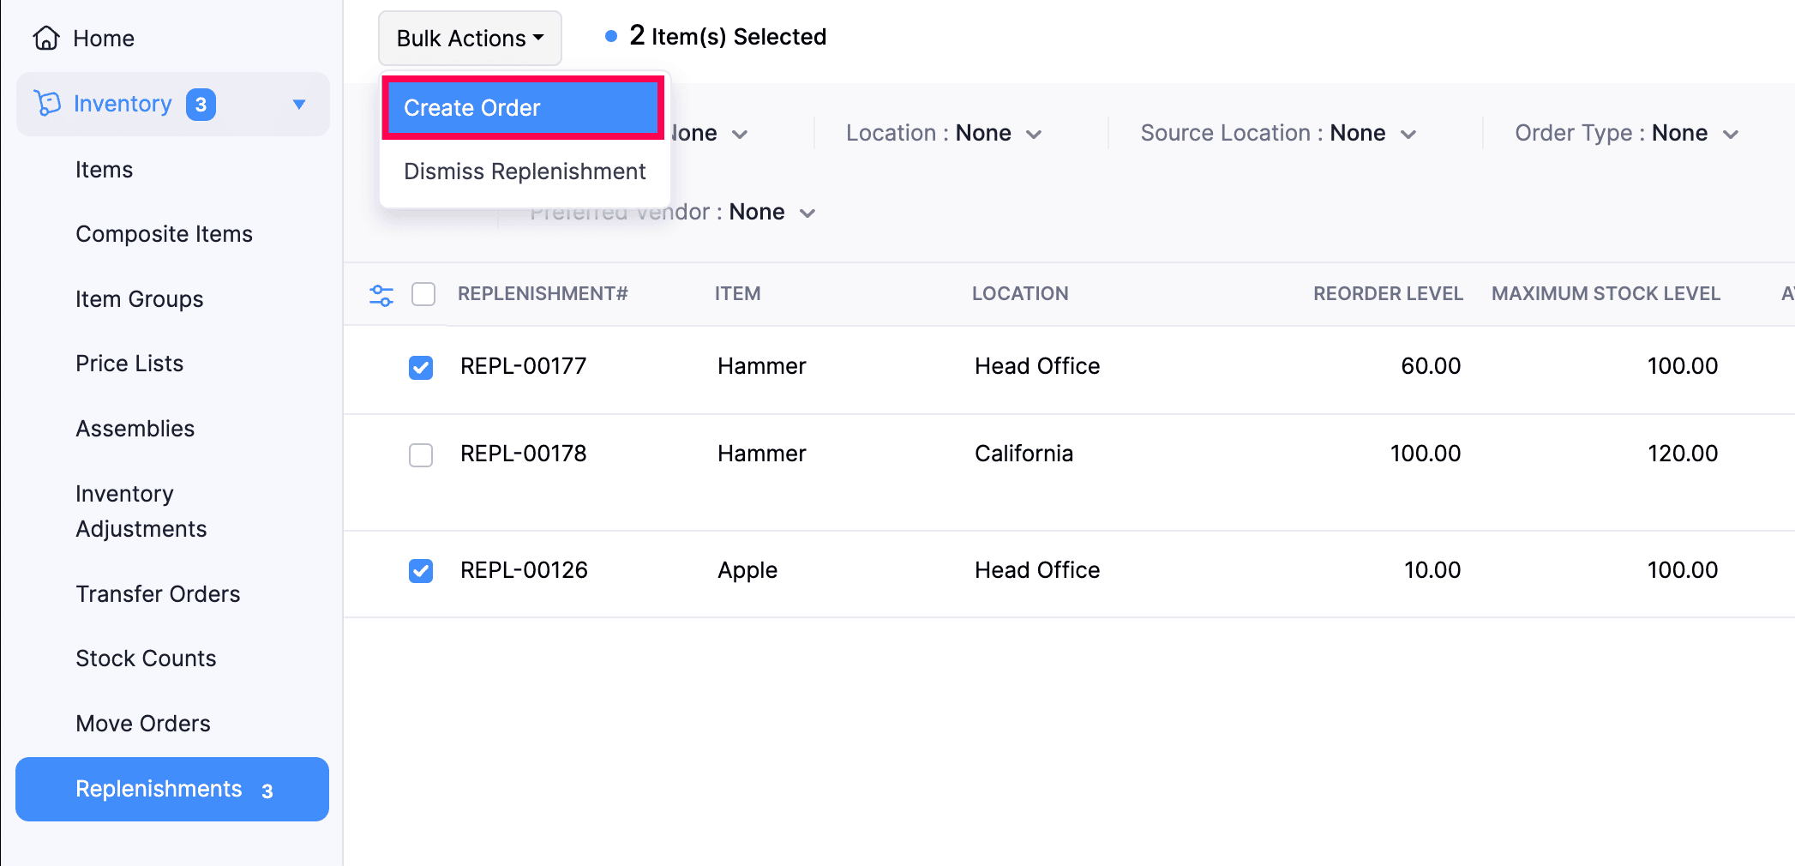Uncheck the REPL-00126 row checkbox
The height and width of the screenshot is (866, 1795).
421,570
